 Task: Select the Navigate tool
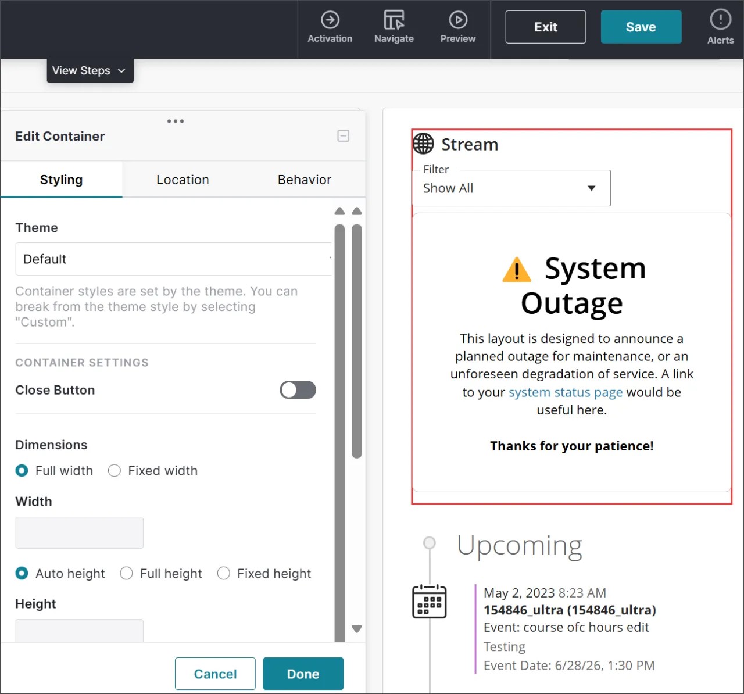click(394, 26)
